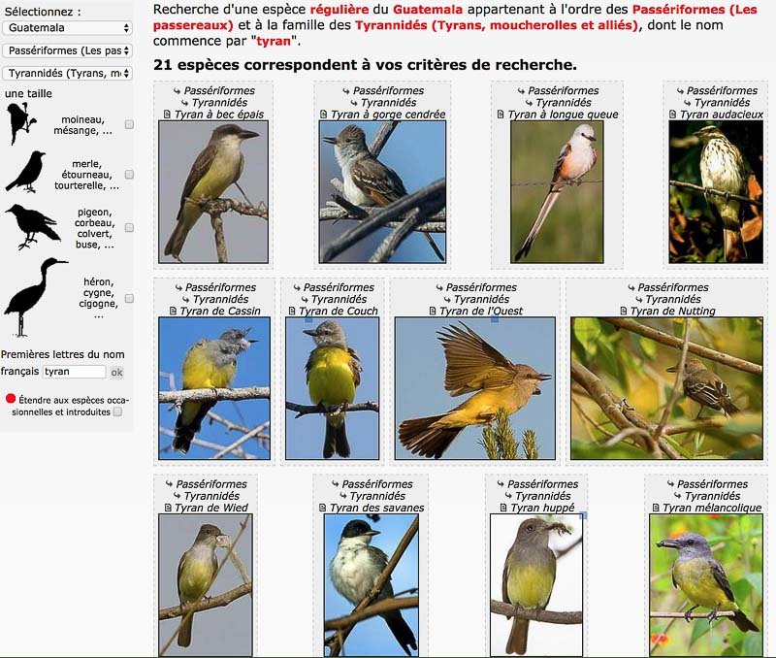776x658 pixels.
Task: Open the Passériformes order dropdown
Action: pyautogui.click(x=67, y=50)
